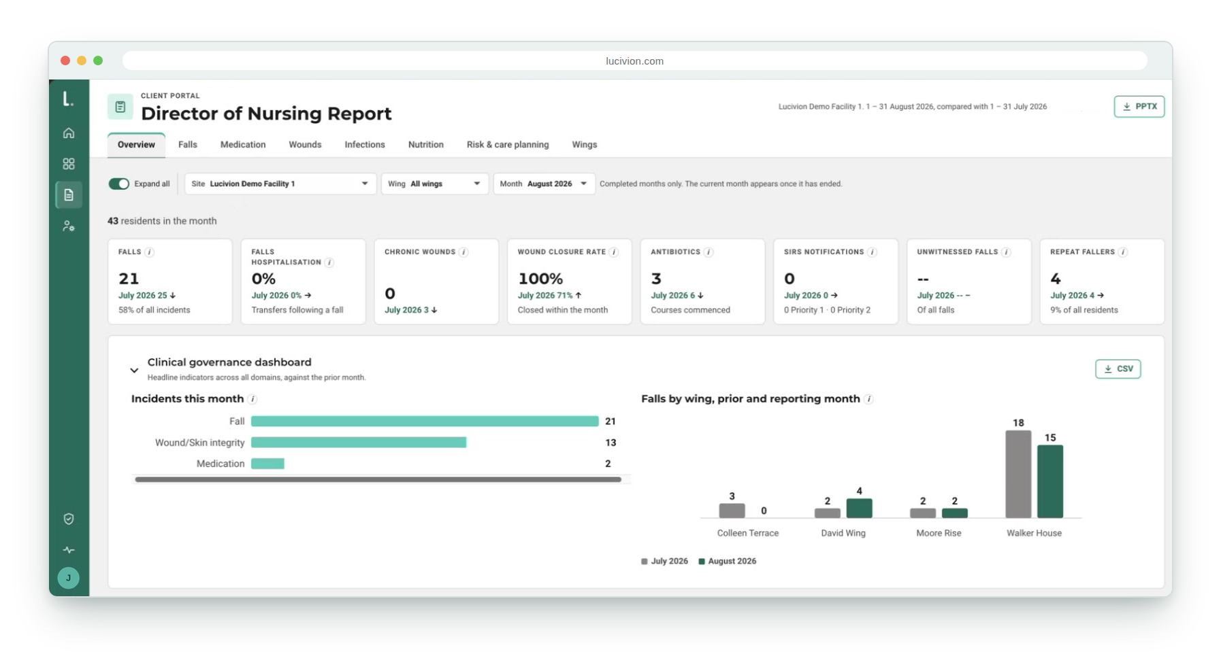Click the window minimize yellow button
This screenshot has height=652, width=1221.
[x=82, y=61]
